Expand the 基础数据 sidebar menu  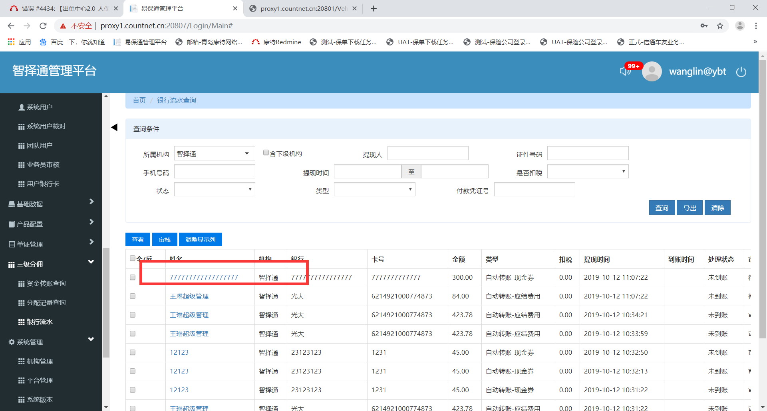tap(51, 204)
